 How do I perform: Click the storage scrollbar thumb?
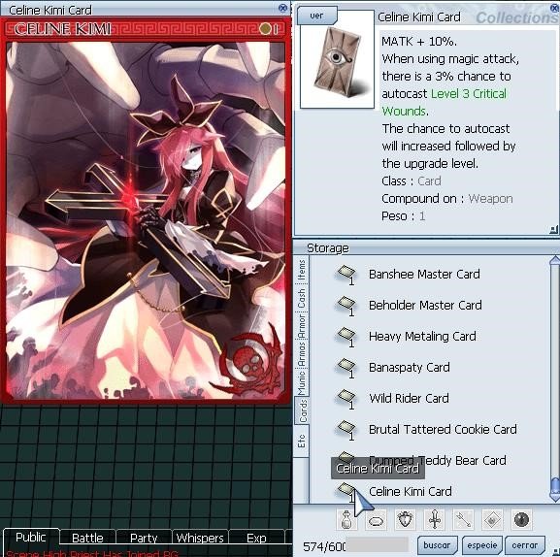[554, 485]
